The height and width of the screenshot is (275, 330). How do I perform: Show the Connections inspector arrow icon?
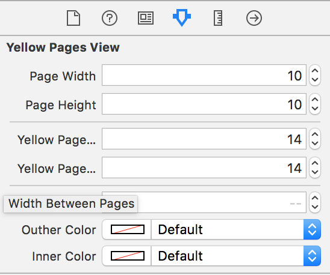254,18
